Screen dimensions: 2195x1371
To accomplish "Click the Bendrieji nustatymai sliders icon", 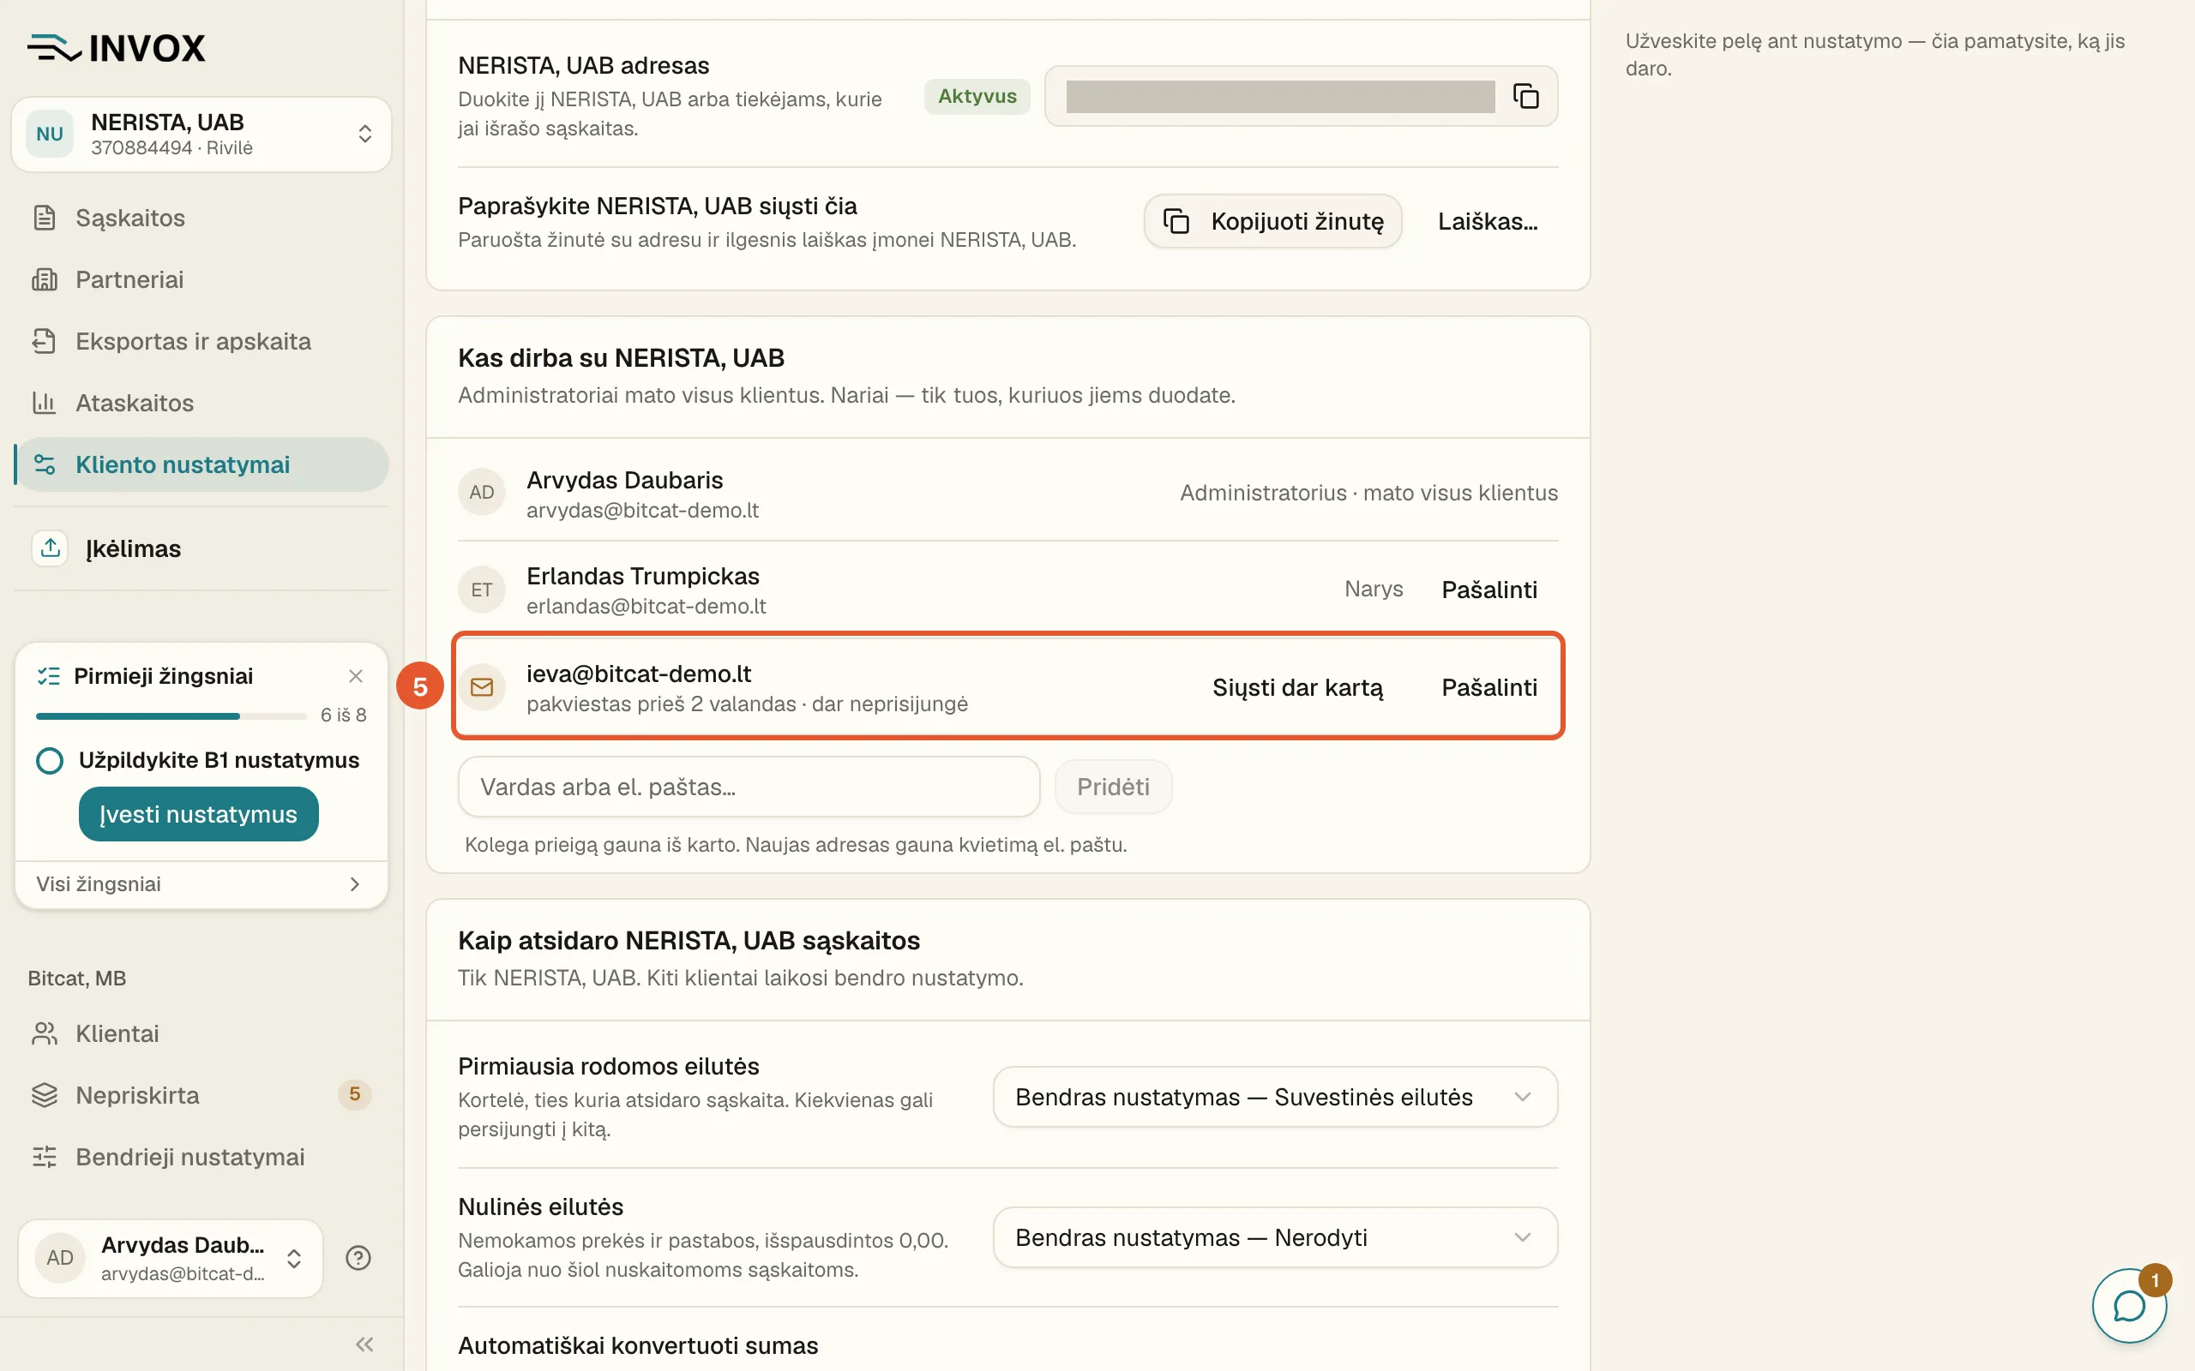I will coord(45,1157).
